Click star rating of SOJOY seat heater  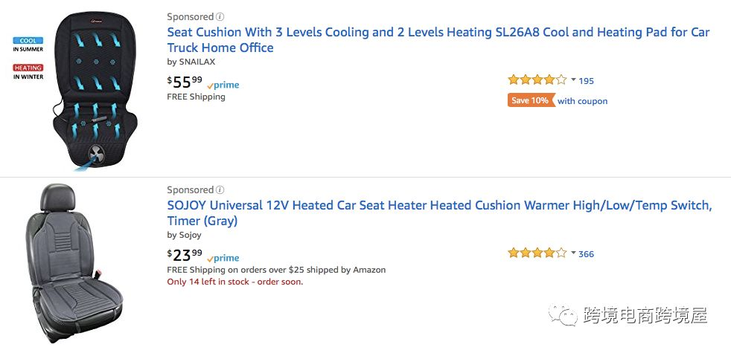536,253
